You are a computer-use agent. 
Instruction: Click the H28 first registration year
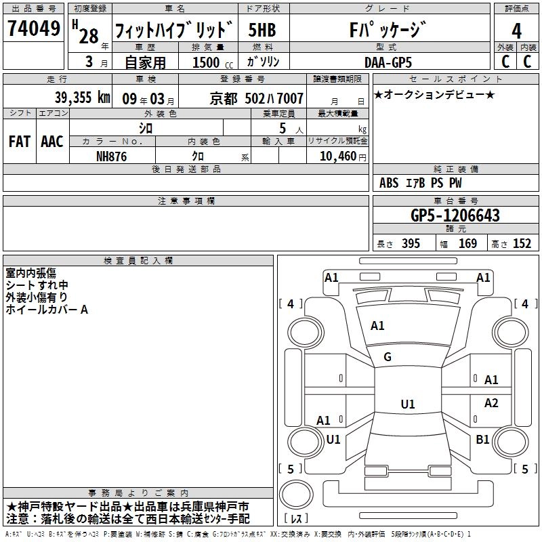pos(86,32)
